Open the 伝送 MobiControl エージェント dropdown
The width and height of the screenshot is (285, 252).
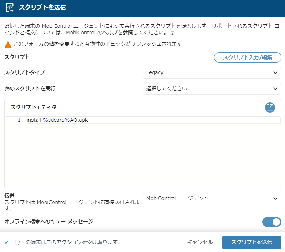[212, 199]
